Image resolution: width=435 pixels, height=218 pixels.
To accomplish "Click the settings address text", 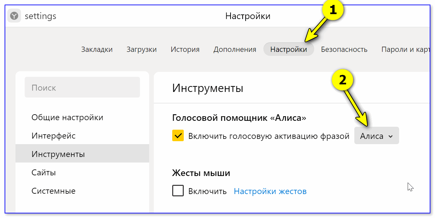I will (41, 16).
